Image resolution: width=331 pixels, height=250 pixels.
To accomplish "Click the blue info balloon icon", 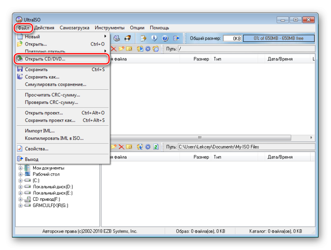I will tap(154, 38).
